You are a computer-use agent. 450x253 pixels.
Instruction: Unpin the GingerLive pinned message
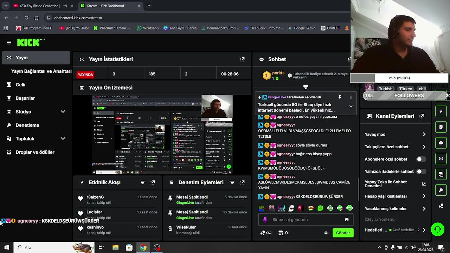(340, 97)
